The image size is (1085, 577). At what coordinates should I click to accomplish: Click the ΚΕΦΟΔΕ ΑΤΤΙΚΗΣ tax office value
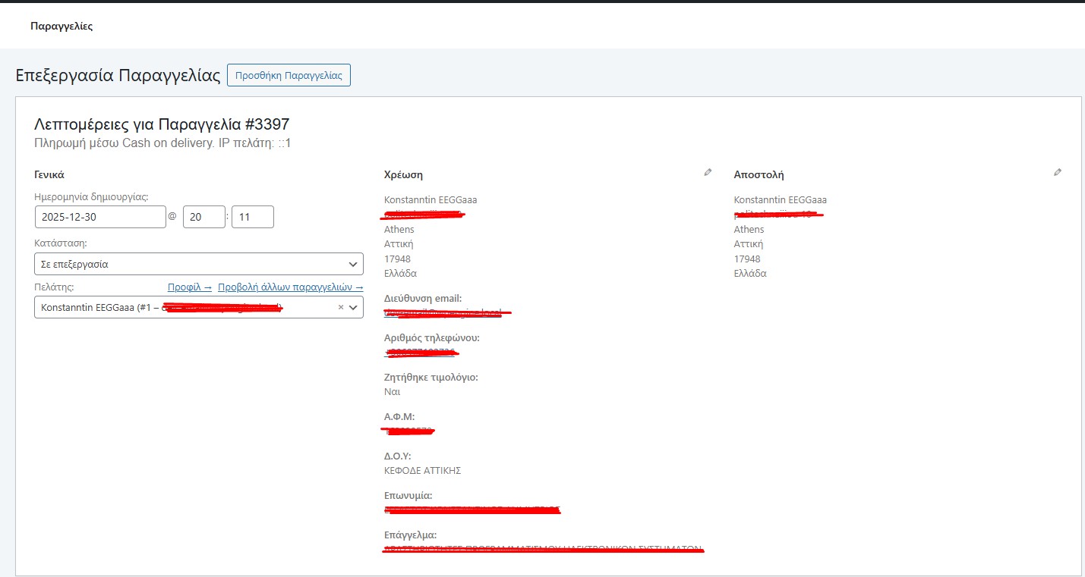coord(423,471)
